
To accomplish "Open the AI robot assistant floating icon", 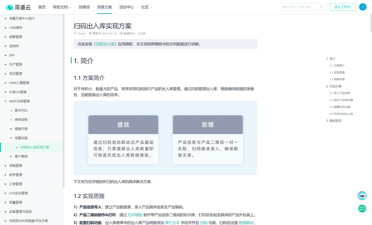I will [362, 196].
